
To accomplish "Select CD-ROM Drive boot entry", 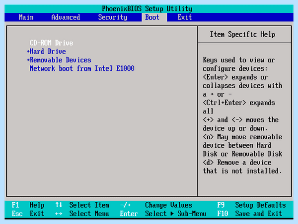I will pyautogui.click(x=51, y=43).
